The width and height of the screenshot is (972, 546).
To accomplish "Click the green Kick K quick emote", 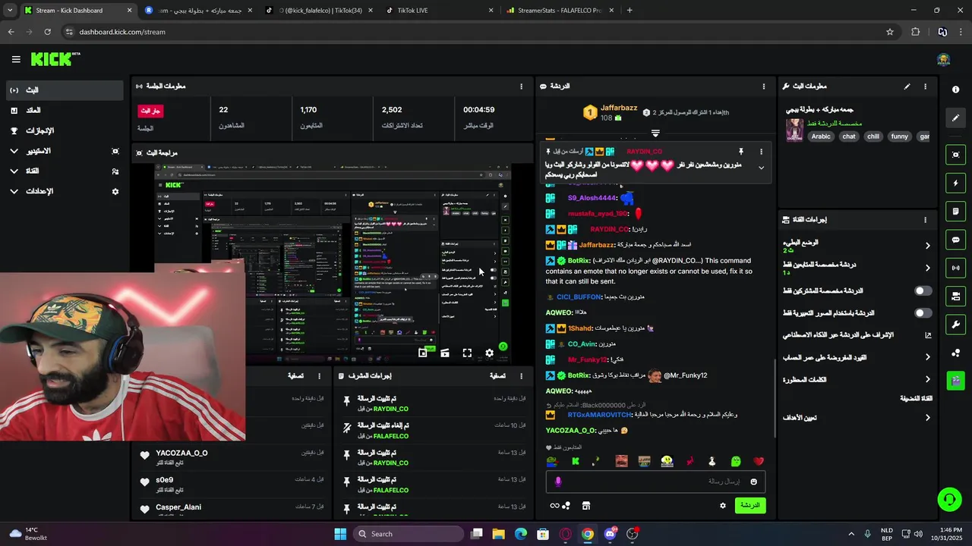I will click(575, 461).
